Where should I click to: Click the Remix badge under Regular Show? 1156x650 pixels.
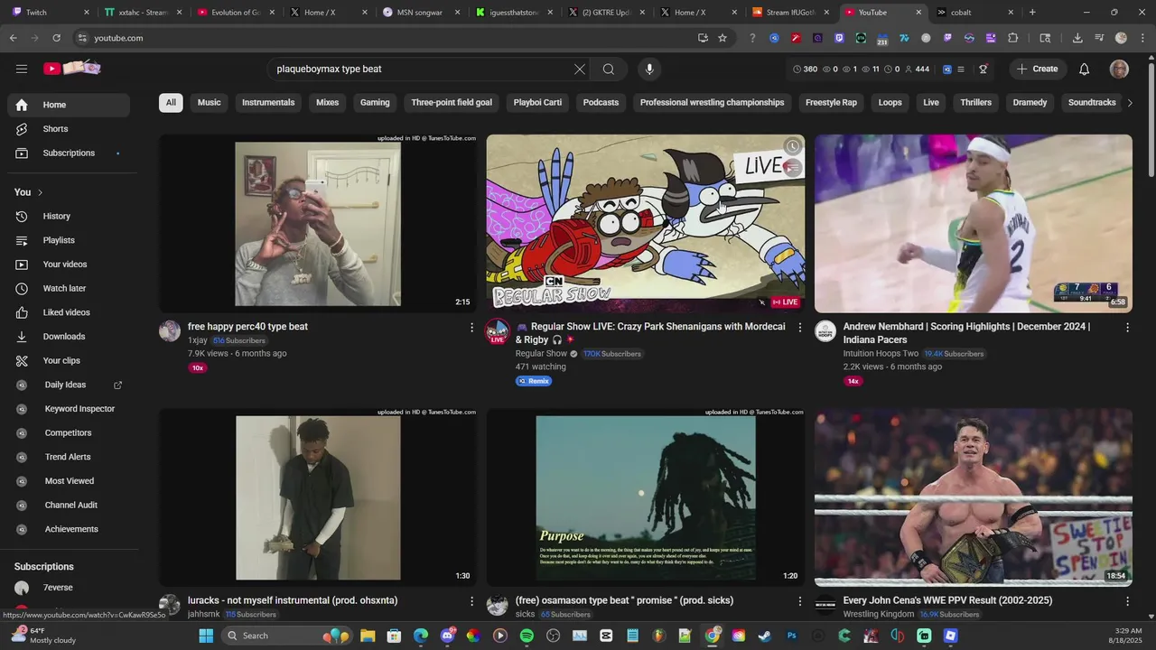coord(534,381)
